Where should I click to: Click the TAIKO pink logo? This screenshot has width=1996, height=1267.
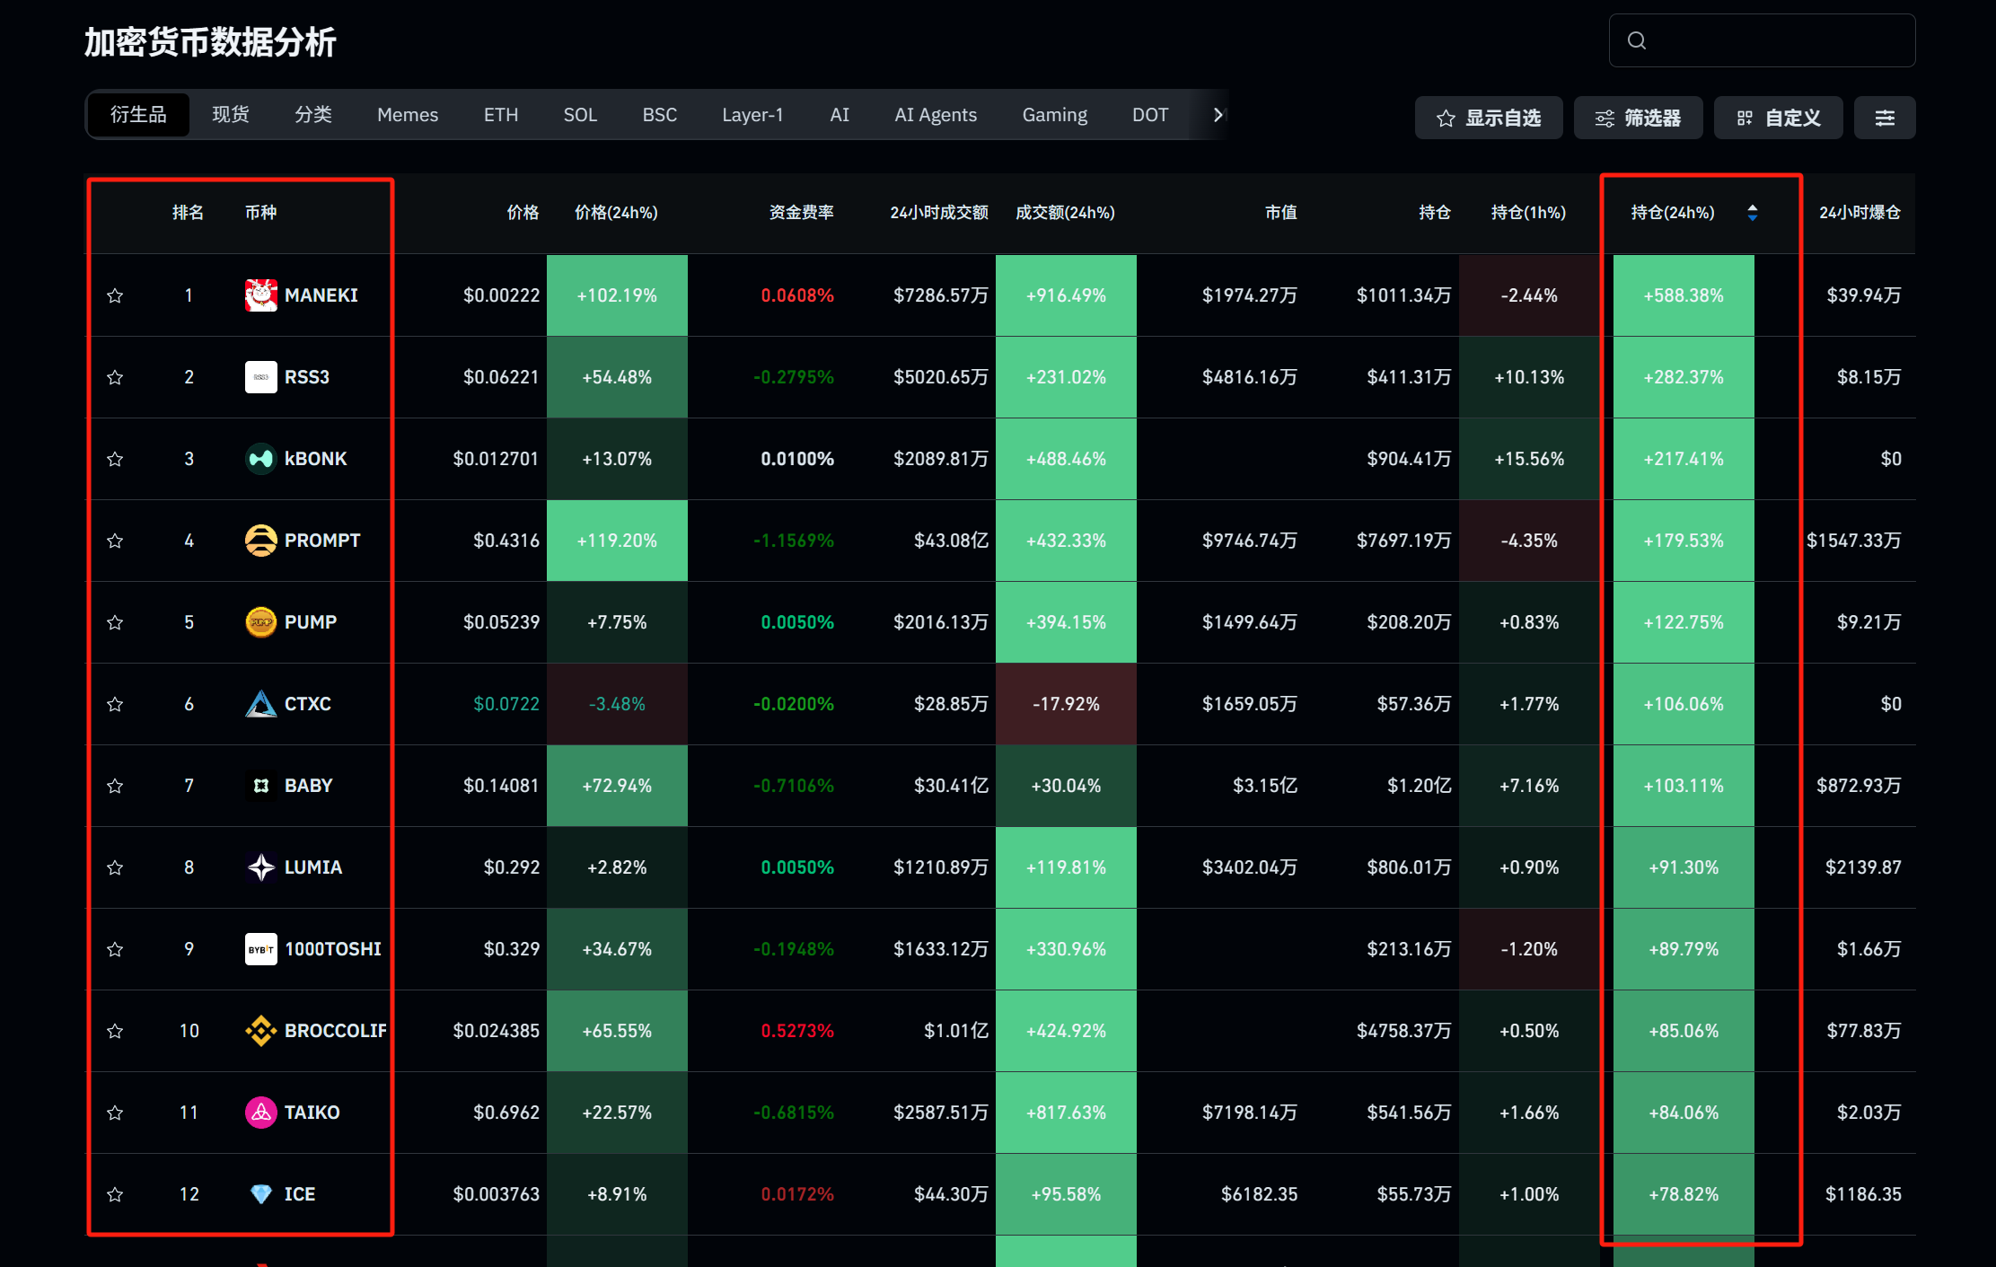point(260,1113)
